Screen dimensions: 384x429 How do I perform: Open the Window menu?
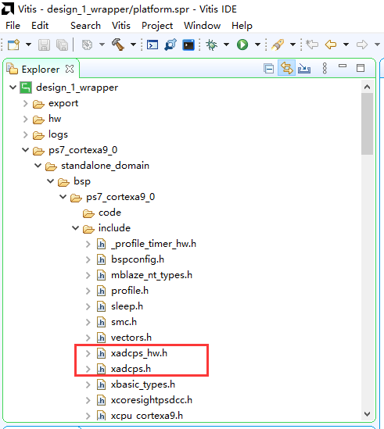[202, 26]
